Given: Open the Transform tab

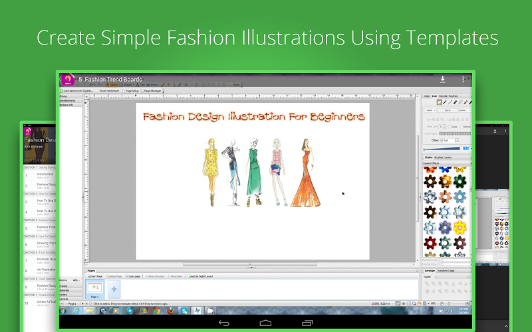Looking at the screenshot, I should click(x=442, y=271).
